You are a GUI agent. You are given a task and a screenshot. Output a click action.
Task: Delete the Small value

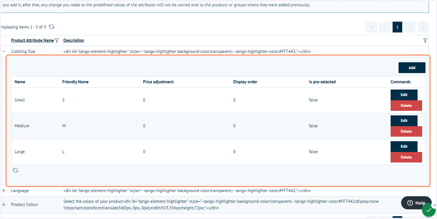tap(406, 106)
